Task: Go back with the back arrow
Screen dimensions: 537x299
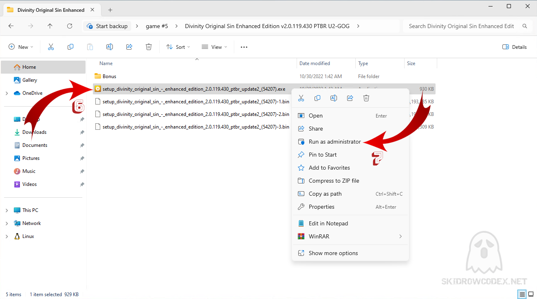Action: (11, 26)
